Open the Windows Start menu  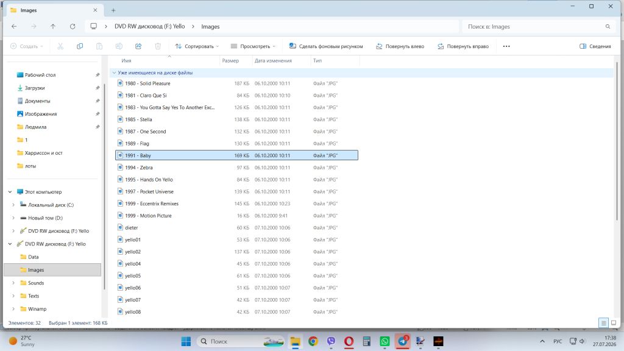pyautogui.click(x=186, y=341)
